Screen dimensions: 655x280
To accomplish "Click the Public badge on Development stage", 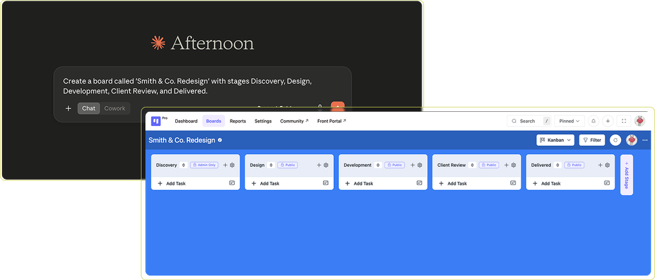I will (x=395, y=165).
